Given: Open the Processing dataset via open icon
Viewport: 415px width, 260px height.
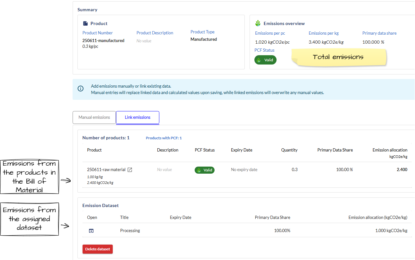Looking at the screenshot, I should 91,230.
